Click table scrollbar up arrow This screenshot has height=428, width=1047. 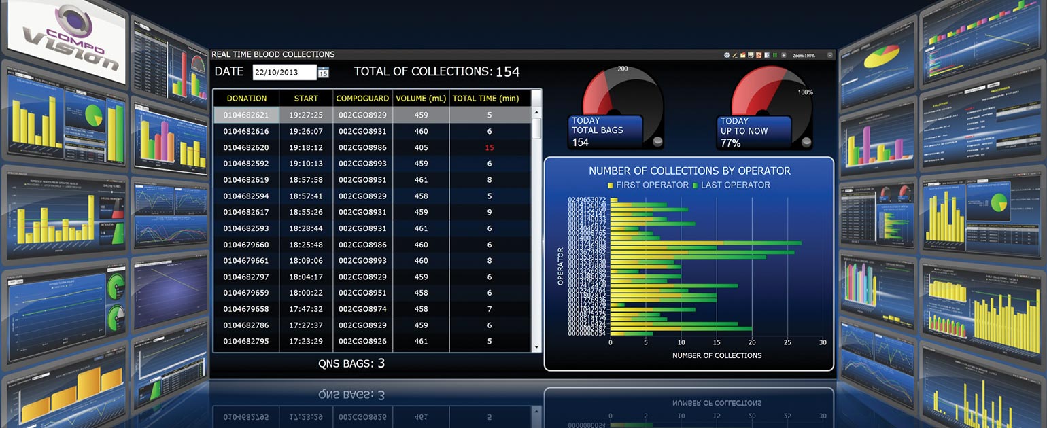point(536,113)
